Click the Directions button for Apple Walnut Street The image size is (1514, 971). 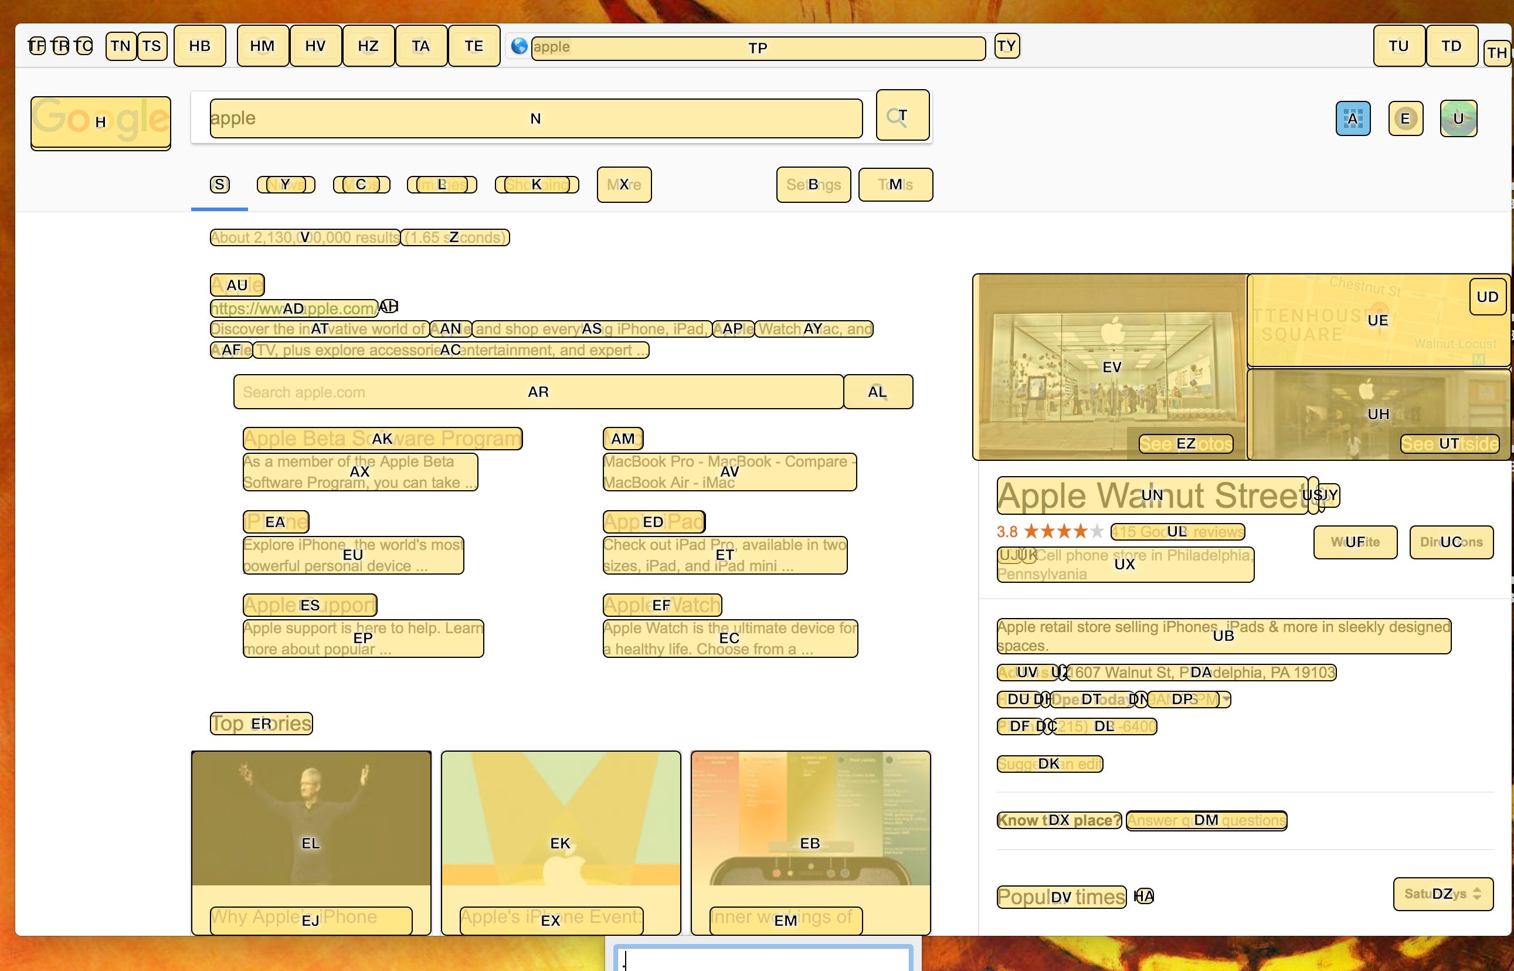(1451, 542)
